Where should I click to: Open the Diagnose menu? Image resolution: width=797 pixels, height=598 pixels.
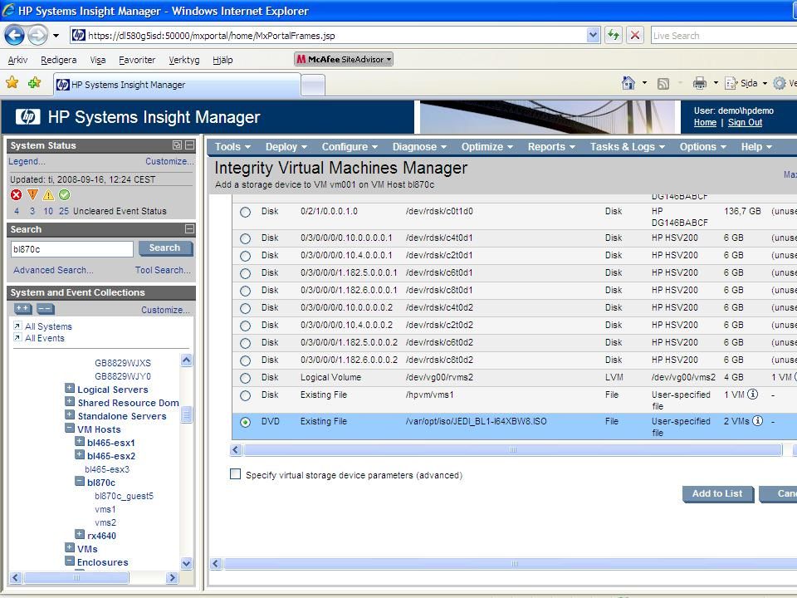coord(419,146)
